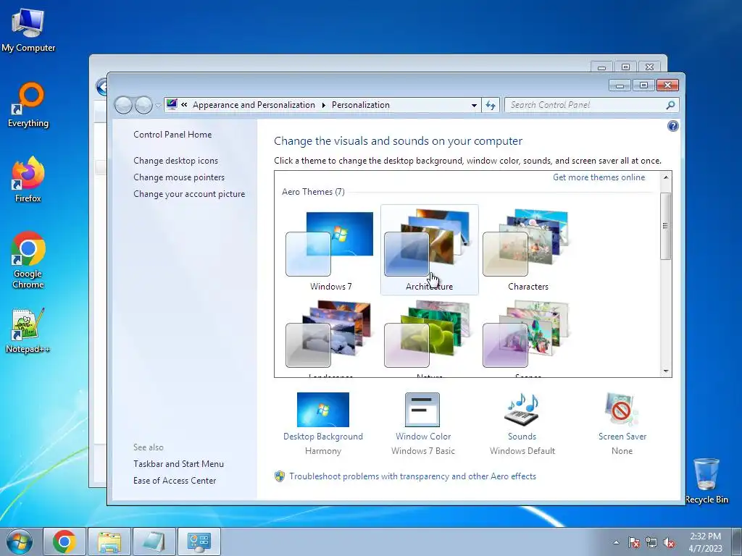Click the control panel icon in address bar
The image size is (742, 556).
pos(172,104)
